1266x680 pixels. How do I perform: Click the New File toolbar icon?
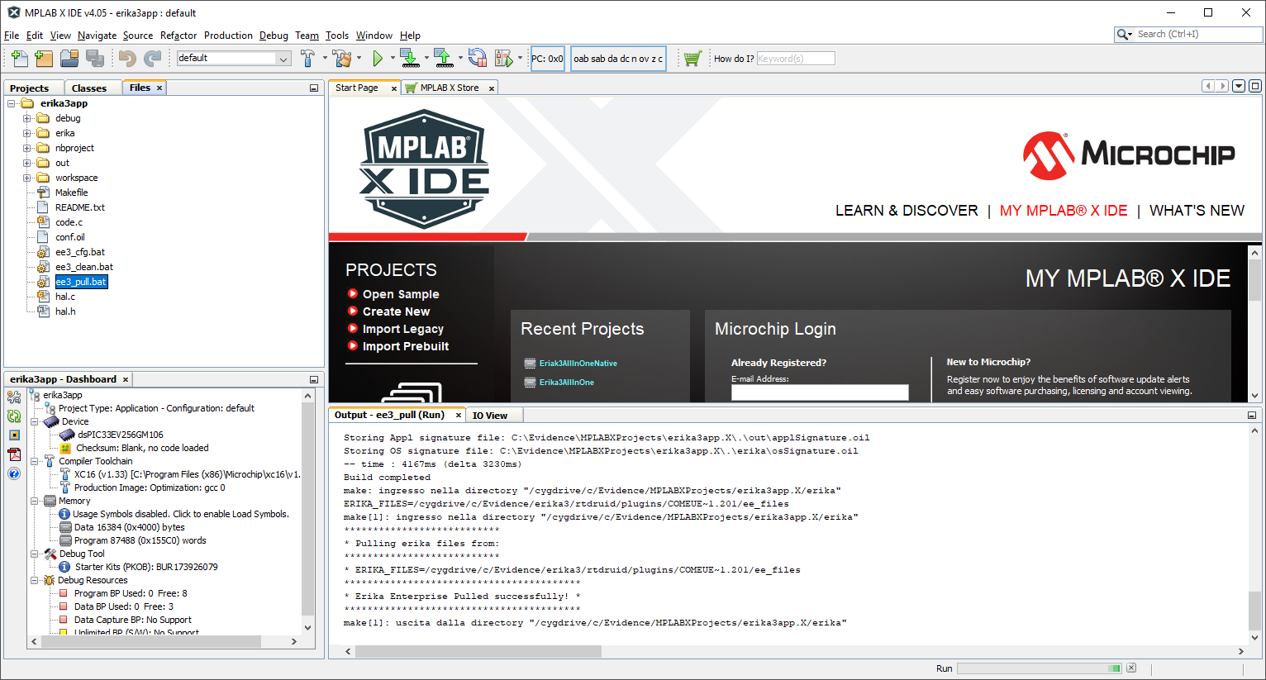(20, 58)
